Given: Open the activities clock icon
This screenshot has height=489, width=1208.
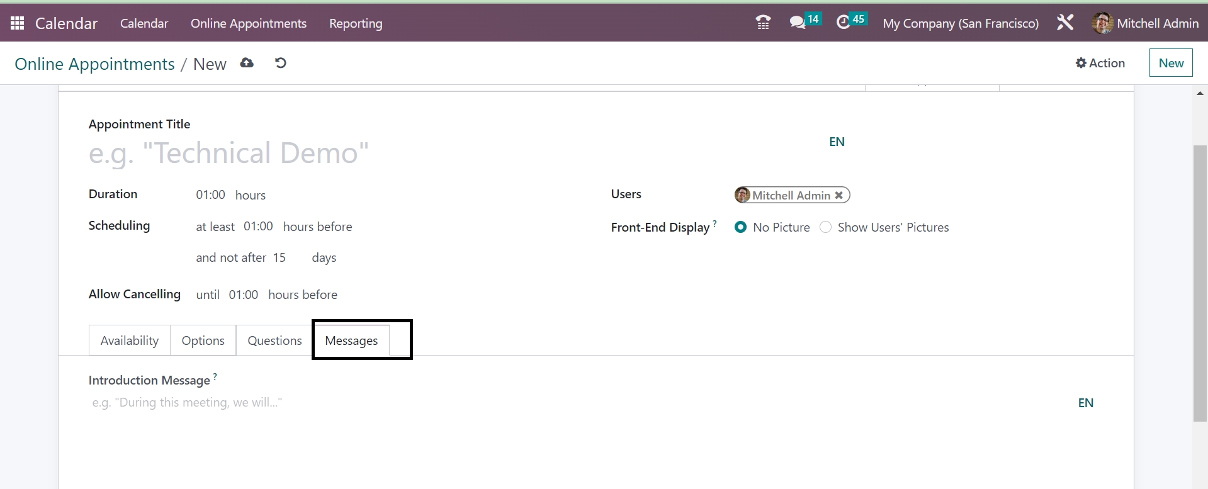Looking at the screenshot, I should pos(844,23).
